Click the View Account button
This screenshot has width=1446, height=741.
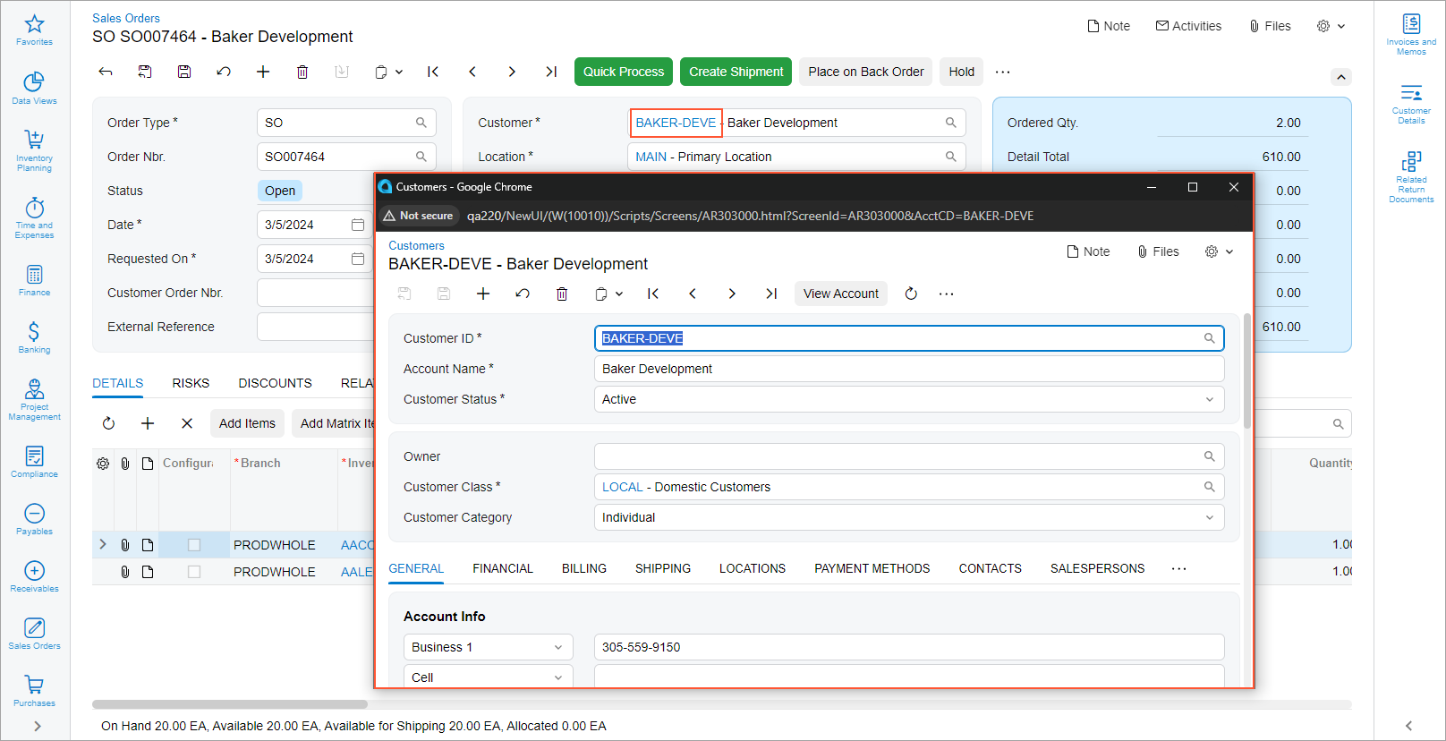(840, 294)
